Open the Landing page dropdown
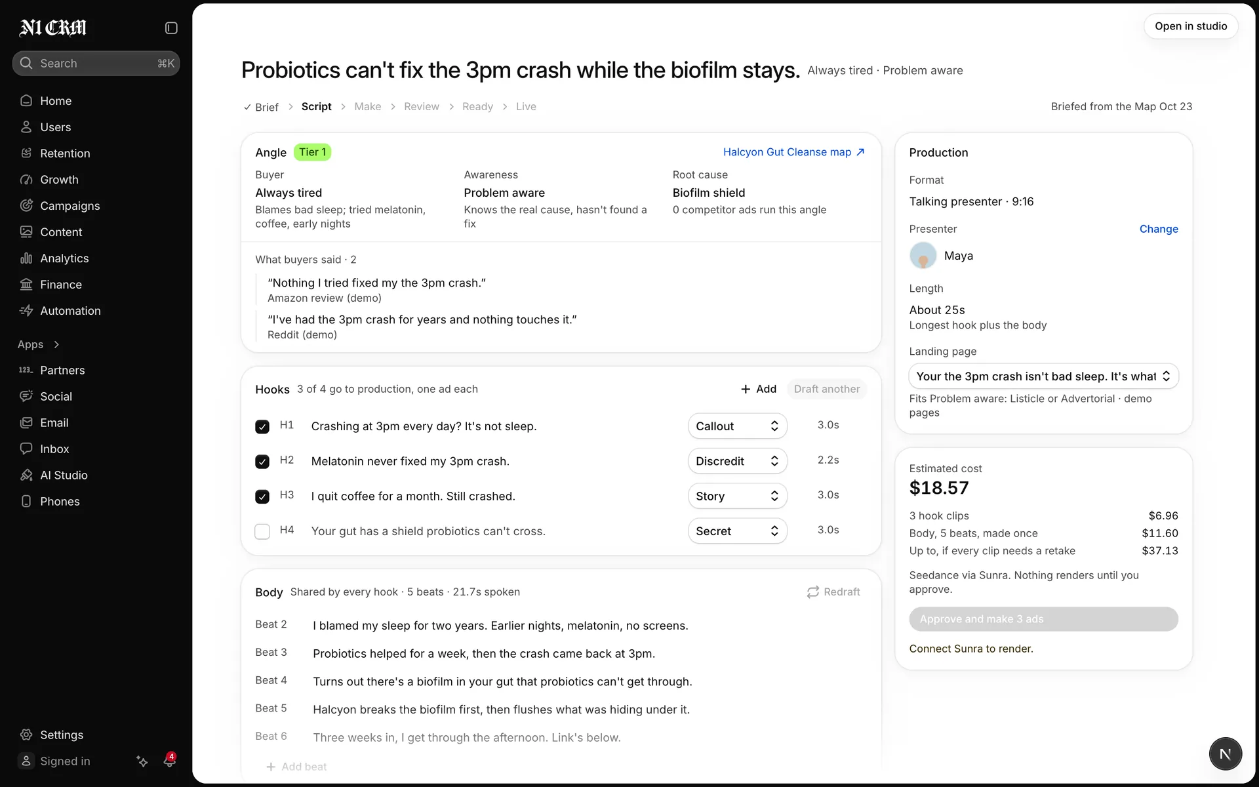Viewport: 1259px width, 787px height. pyautogui.click(x=1043, y=376)
